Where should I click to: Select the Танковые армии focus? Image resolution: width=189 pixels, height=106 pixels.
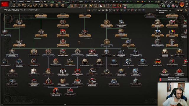(34, 62)
